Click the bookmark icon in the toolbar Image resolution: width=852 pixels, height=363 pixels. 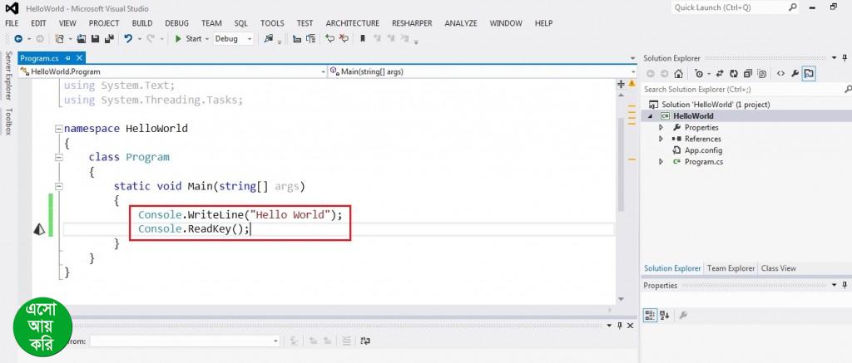point(362,39)
